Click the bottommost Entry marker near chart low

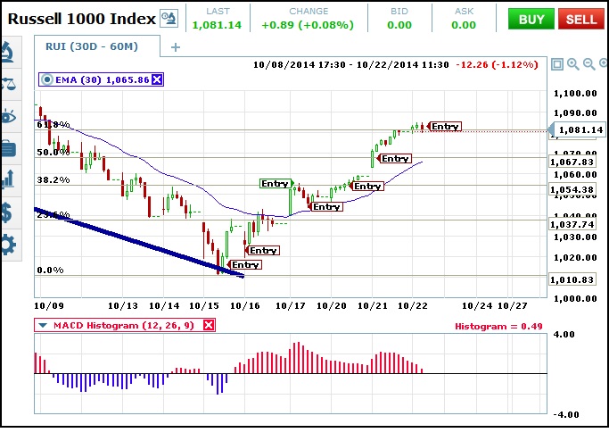click(244, 264)
